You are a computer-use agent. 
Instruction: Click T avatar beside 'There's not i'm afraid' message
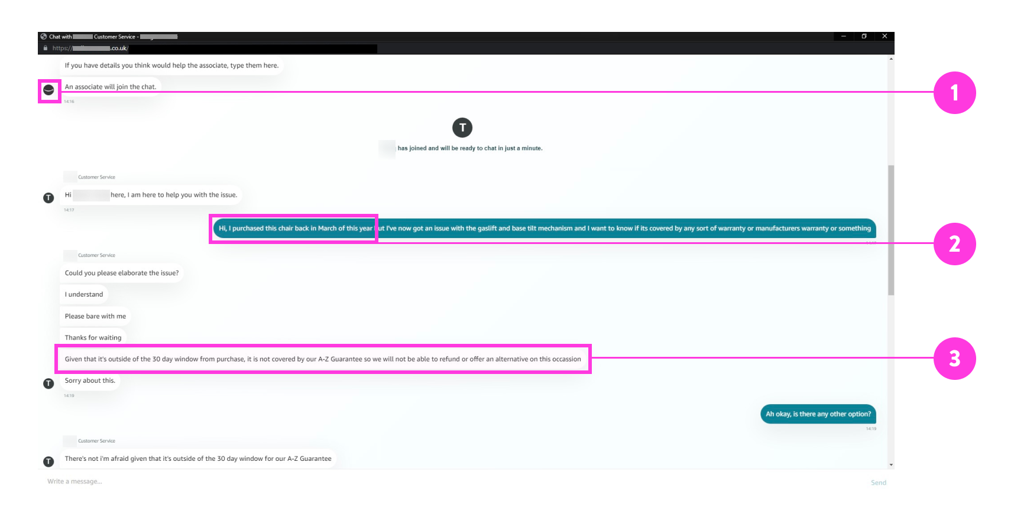pos(48,461)
